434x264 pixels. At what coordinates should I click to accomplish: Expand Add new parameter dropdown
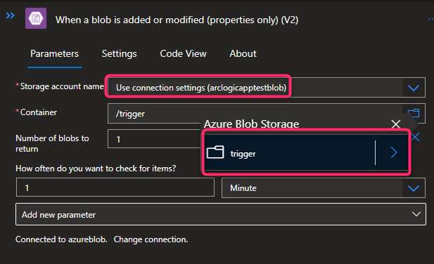coord(221,215)
